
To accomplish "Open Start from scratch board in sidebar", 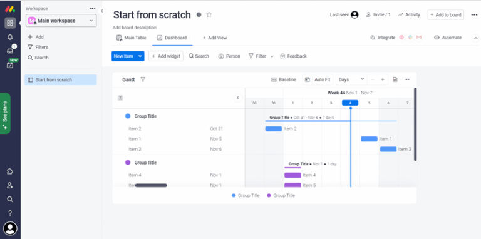I will click(61, 79).
